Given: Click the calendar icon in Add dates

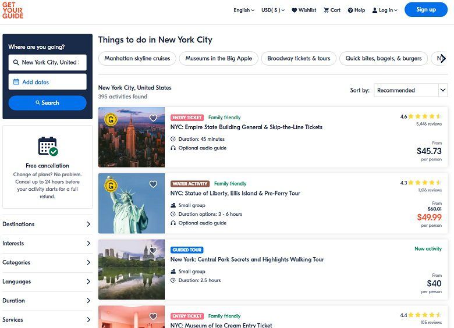Looking at the screenshot, I should tap(16, 82).
